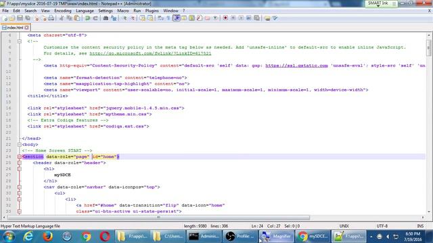Open the Search menu
This screenshot has width=433, height=243.
(x=30, y=11)
